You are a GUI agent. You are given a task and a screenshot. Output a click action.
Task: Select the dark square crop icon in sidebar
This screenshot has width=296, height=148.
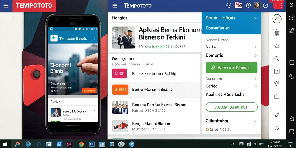(x=277, y=33)
